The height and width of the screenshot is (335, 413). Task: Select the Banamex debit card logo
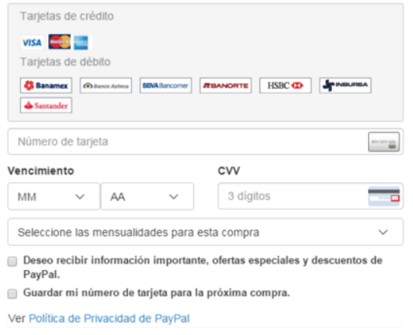[46, 85]
